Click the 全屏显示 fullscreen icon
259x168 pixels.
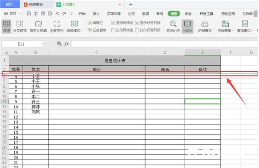pyautogui.click(x=57, y=26)
